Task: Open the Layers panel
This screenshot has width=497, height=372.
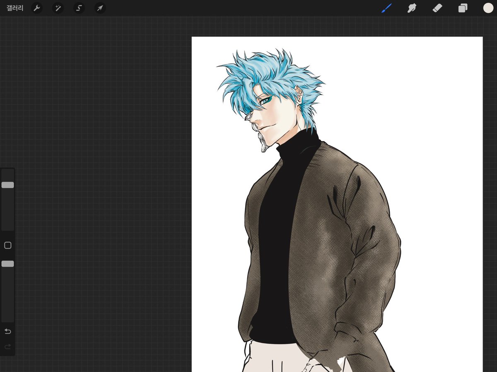Action: tap(463, 8)
